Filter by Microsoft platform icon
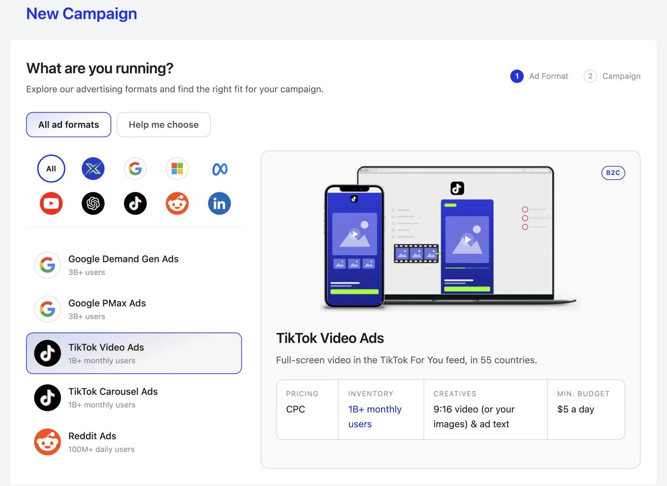This screenshot has width=667, height=486. coord(177,169)
